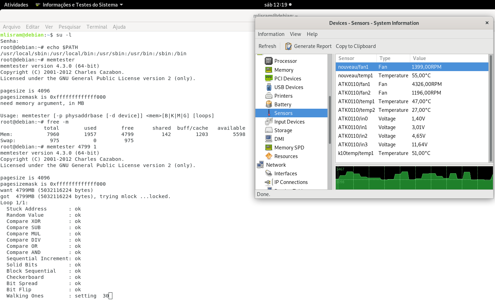Click the Resources diamond icon
Viewport: 495px width, 303px height.
(x=269, y=156)
